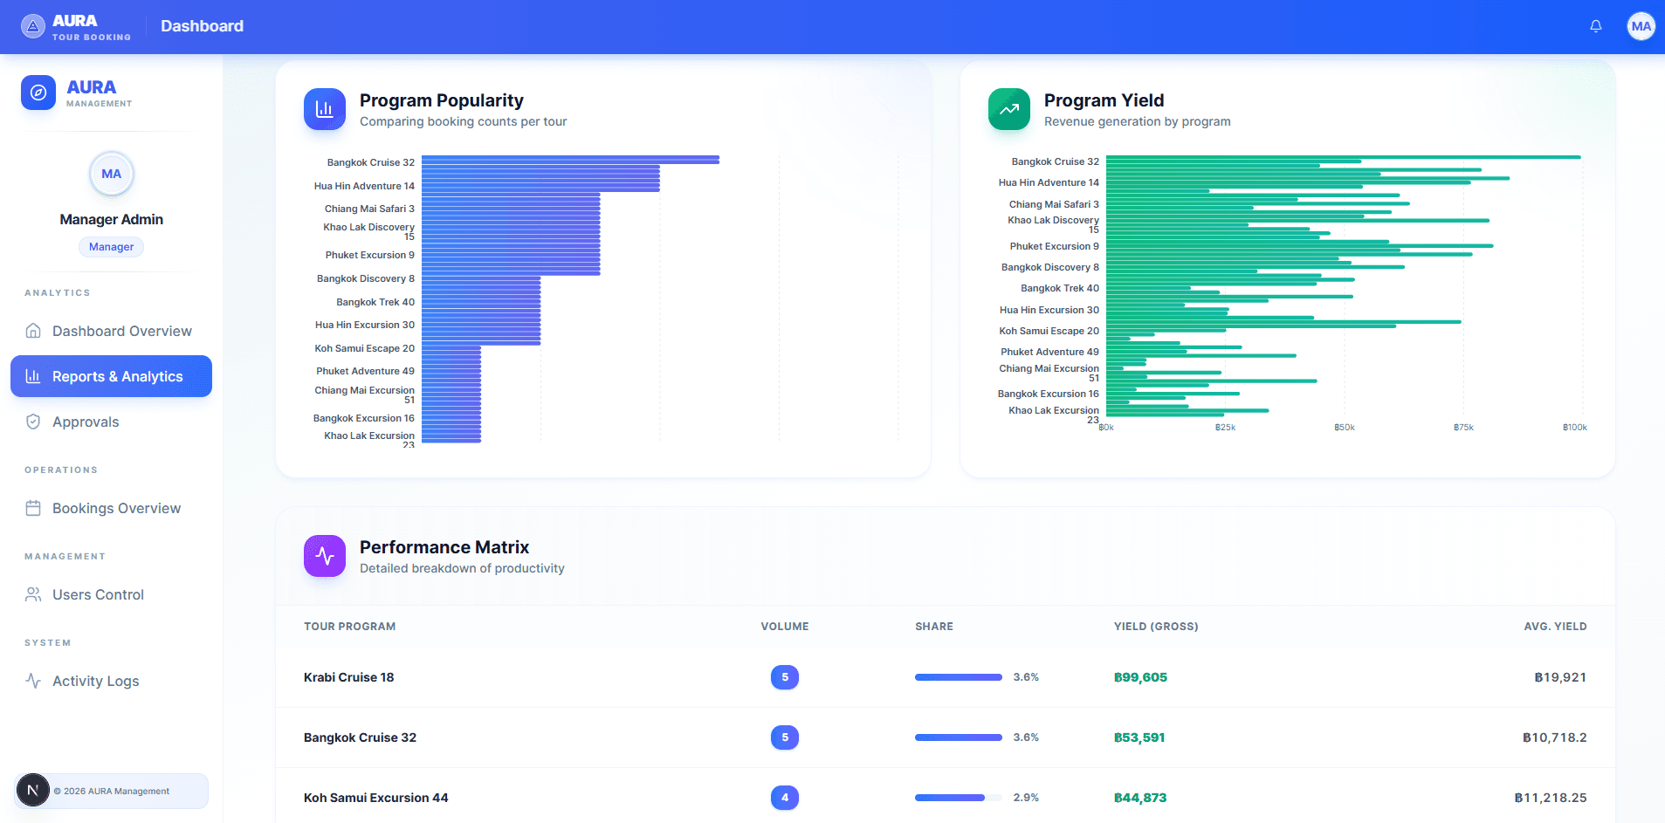Click the Program Popularity bar chart icon
The image size is (1665, 823).
coord(325,109)
